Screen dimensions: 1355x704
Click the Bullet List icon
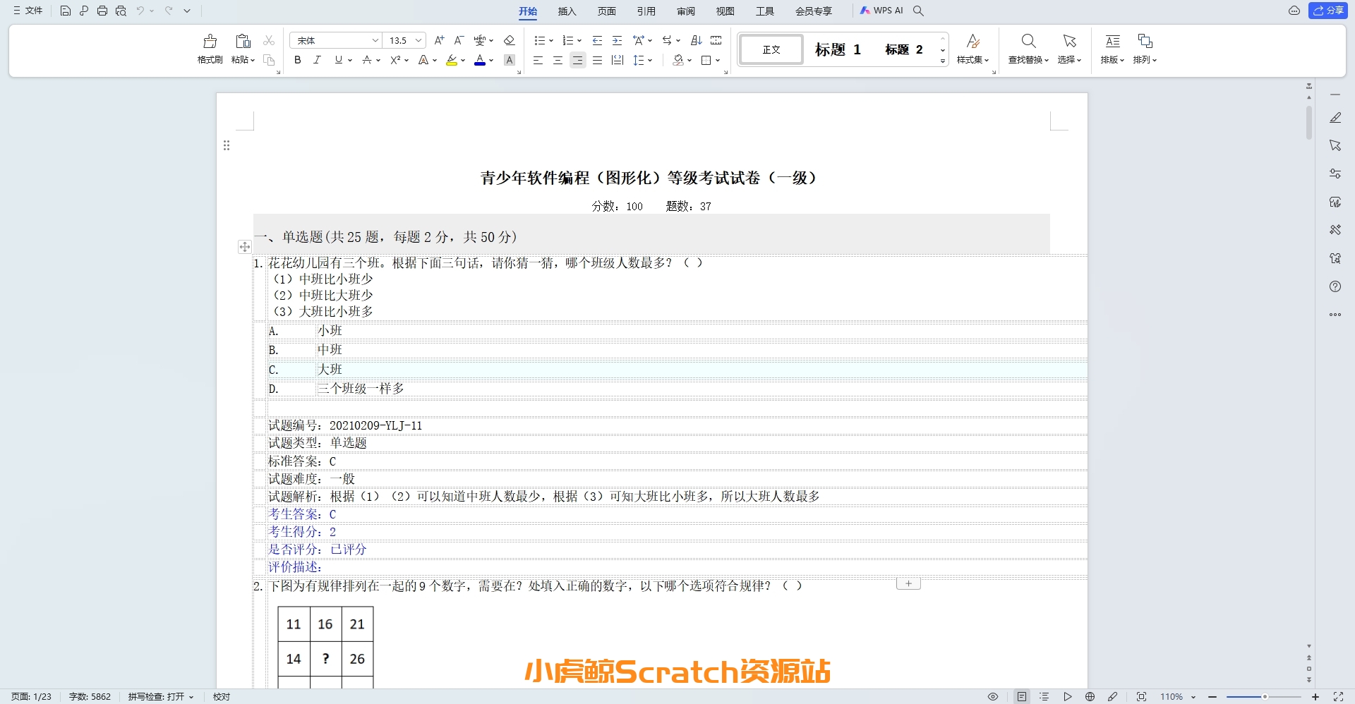click(540, 40)
